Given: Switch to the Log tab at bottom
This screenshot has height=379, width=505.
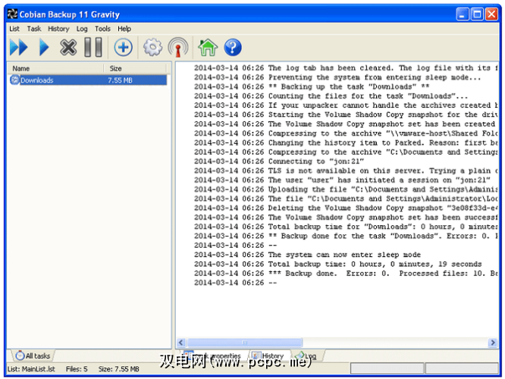Looking at the screenshot, I should (306, 356).
